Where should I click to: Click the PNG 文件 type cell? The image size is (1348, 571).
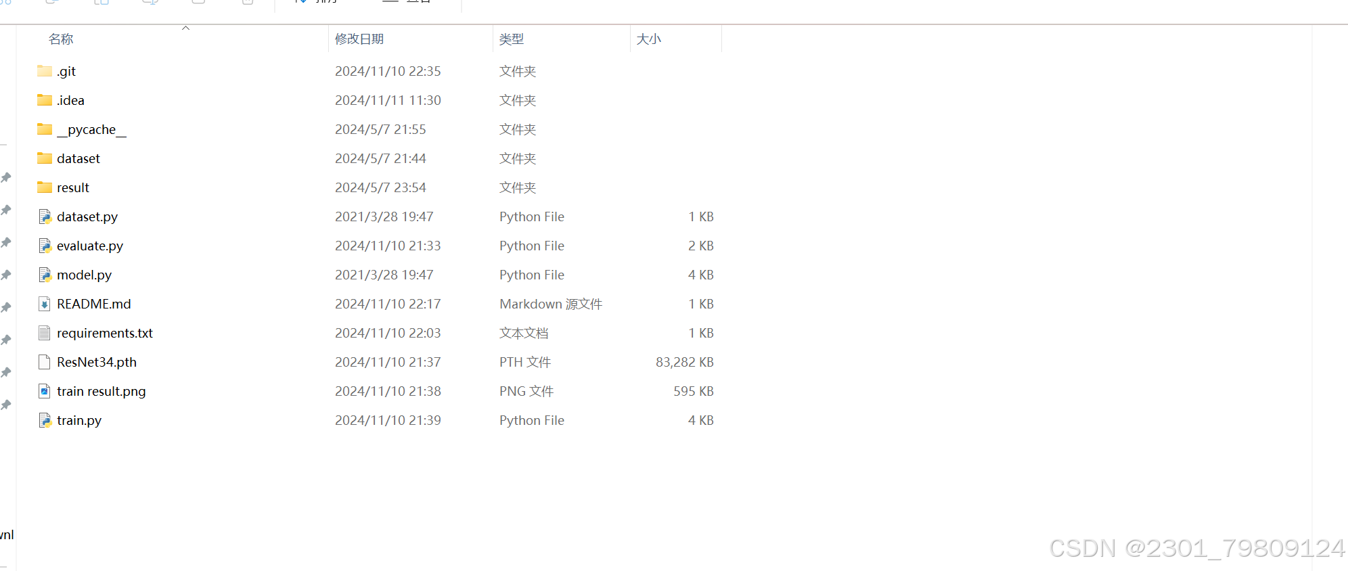click(526, 391)
